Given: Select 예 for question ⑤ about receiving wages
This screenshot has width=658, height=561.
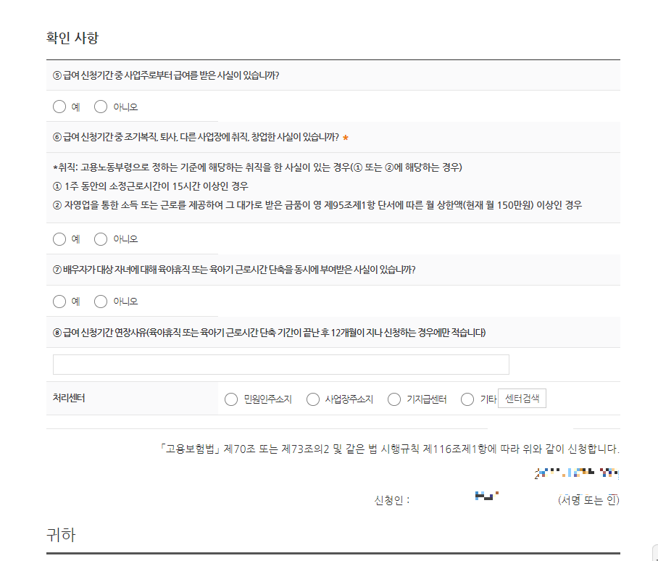Looking at the screenshot, I should click(59, 106).
